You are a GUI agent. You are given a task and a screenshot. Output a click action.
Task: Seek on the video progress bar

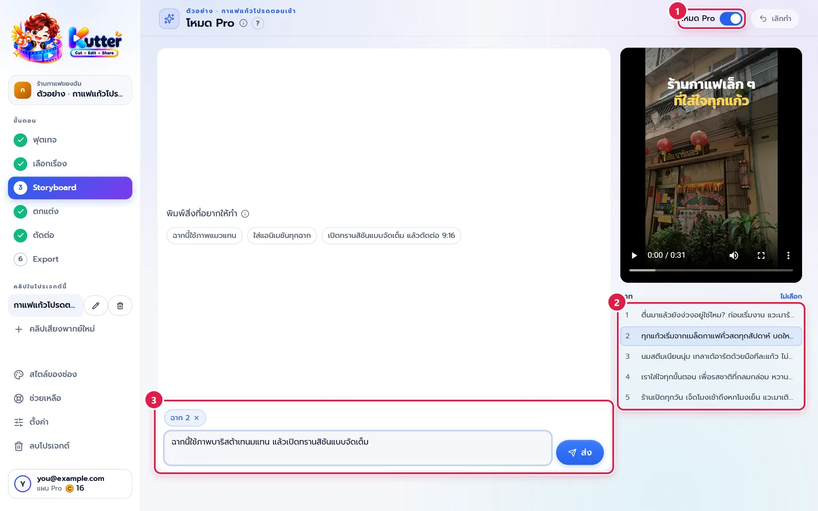tap(711, 270)
